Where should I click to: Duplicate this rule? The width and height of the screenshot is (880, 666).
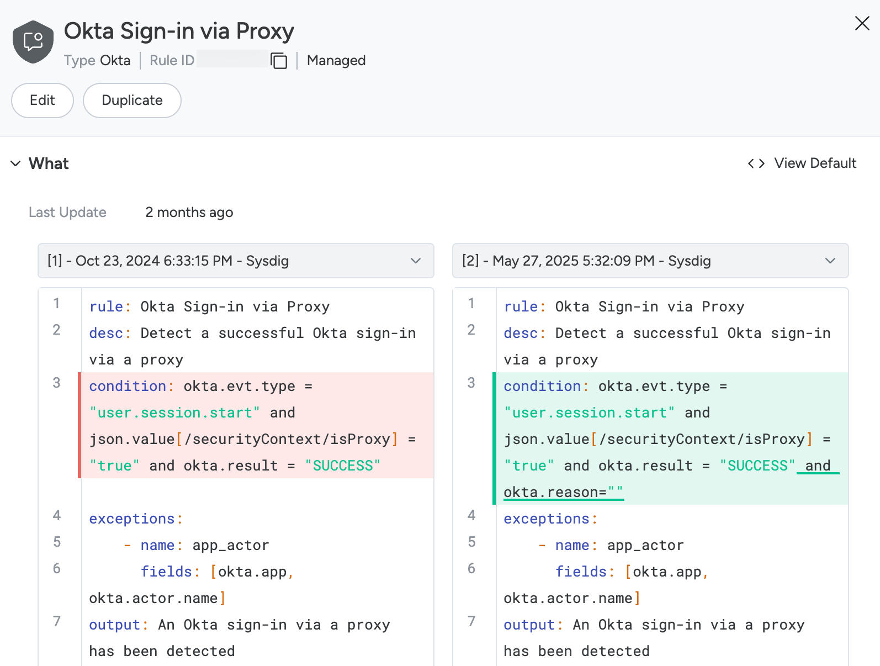[132, 101]
